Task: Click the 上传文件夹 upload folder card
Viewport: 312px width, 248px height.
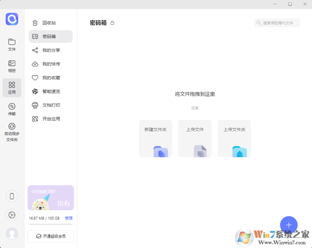Action: (234, 138)
